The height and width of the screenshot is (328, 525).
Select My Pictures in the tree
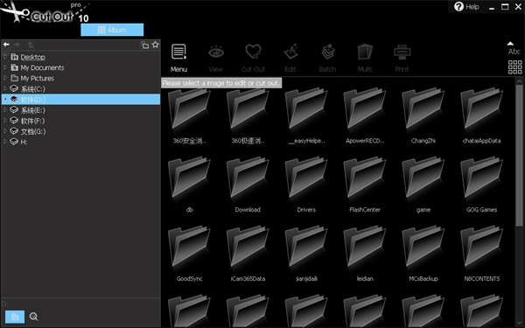click(x=37, y=79)
